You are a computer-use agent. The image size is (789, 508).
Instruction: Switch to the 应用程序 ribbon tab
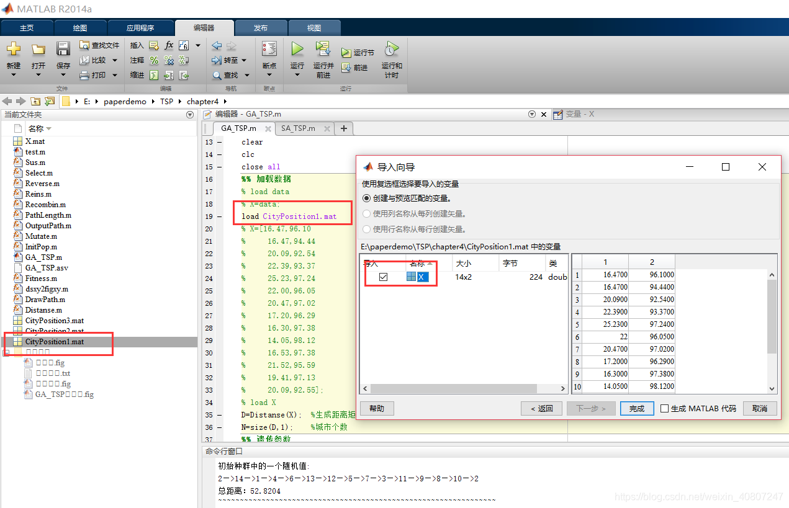click(x=140, y=28)
